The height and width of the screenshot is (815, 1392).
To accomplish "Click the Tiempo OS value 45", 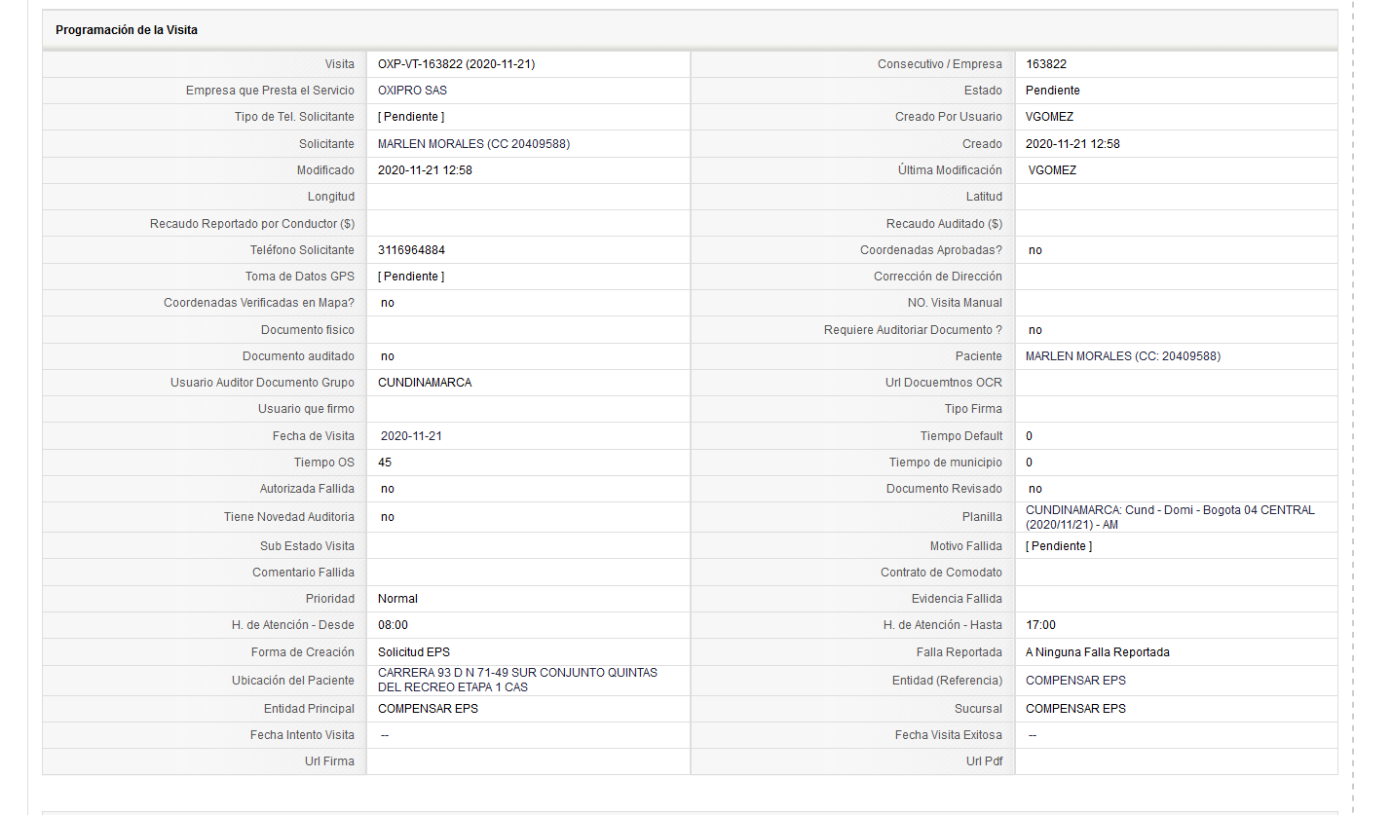I will (x=385, y=463).
